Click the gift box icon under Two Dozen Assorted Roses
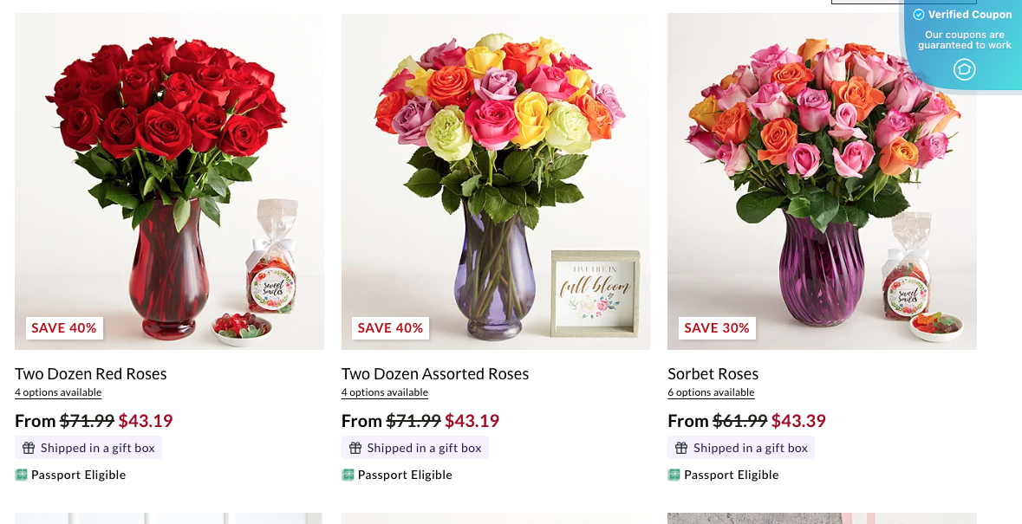Viewport: 1022px width, 524px height. pyautogui.click(x=355, y=448)
